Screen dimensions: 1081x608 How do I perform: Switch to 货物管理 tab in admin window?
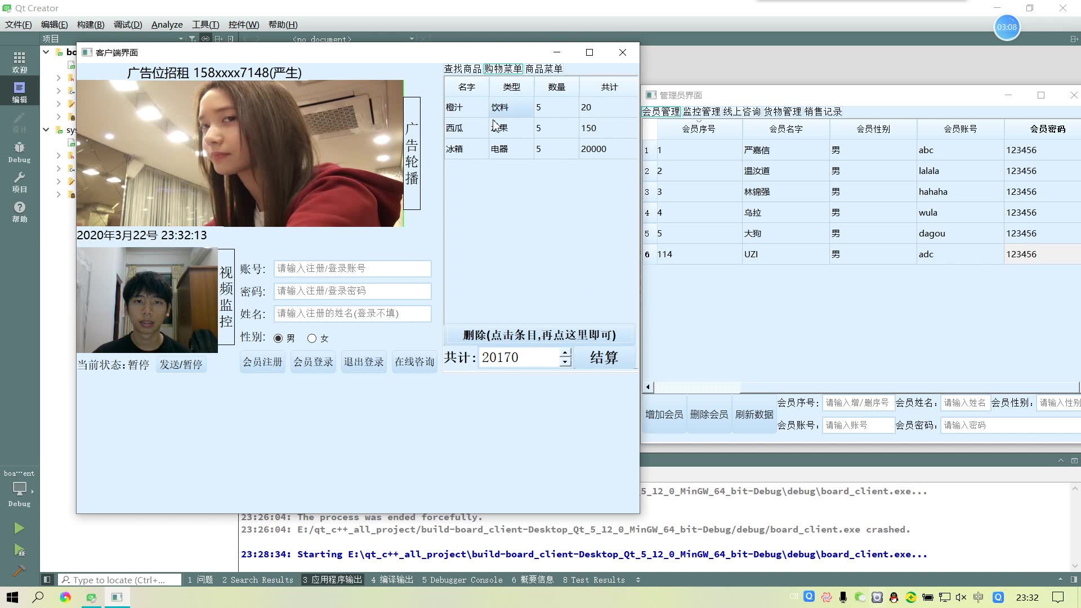pos(782,111)
